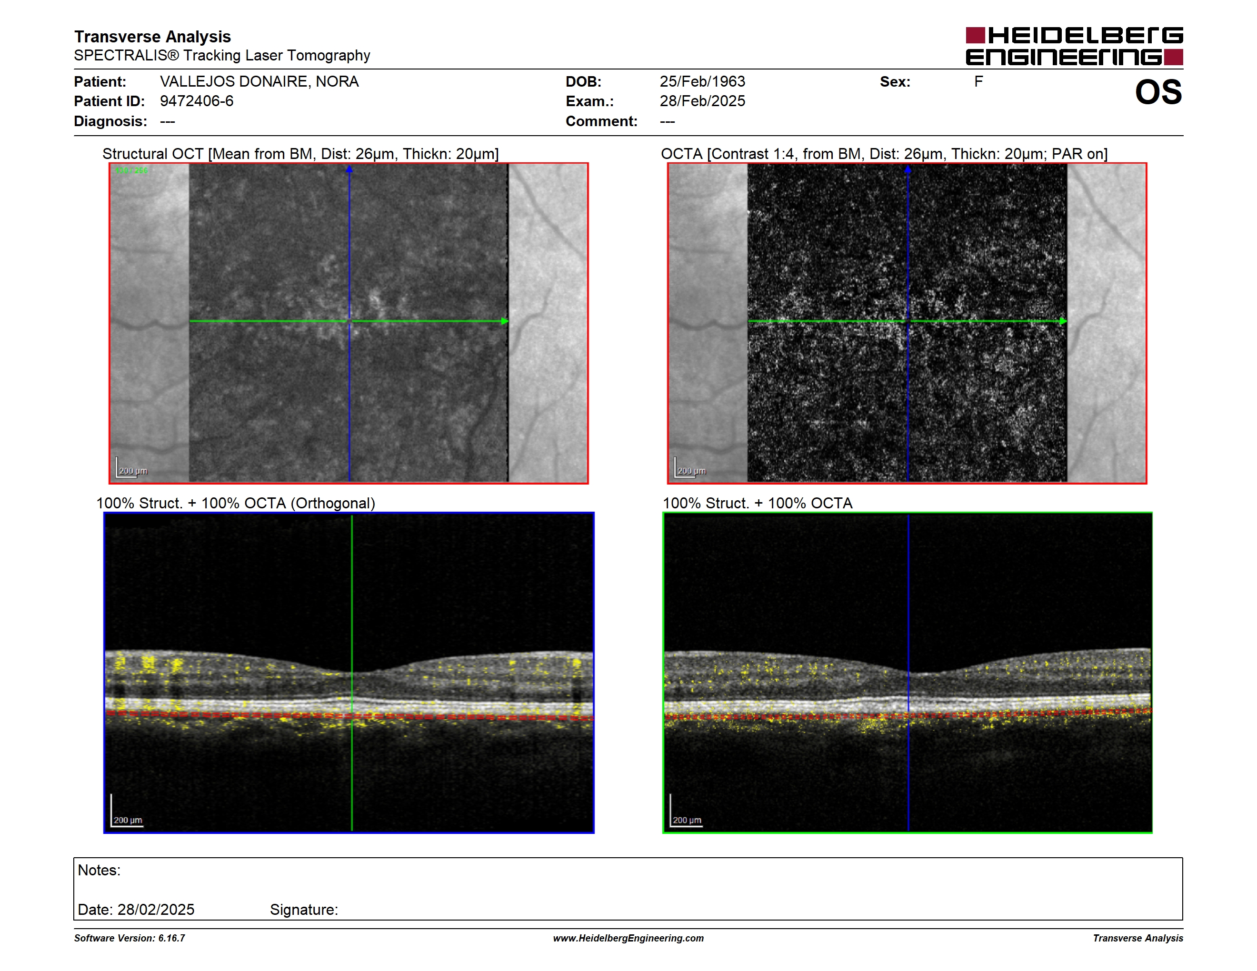The width and height of the screenshot is (1257, 971).
Task: Click the '100% Struct. + 100% OCTA' caption above green-bordered scan
Action: click(x=758, y=503)
